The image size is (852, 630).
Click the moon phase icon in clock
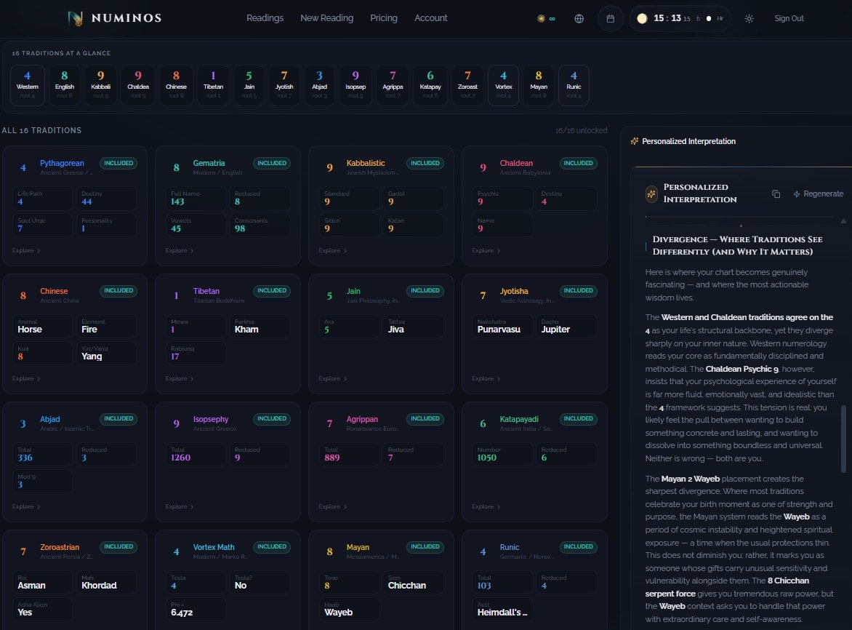pyautogui.click(x=642, y=18)
